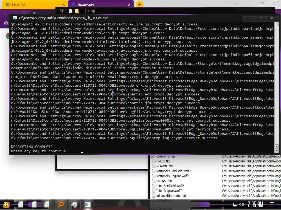Close the crypt.exe console window
This screenshot has width=281, height=210.
[x=272, y=18]
